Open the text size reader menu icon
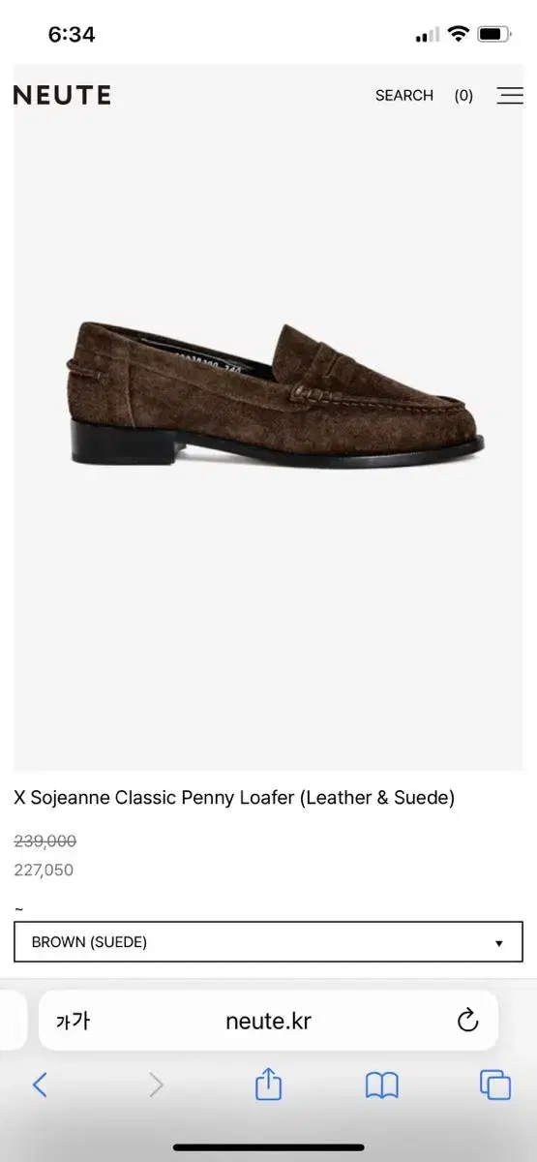 [x=73, y=1021]
